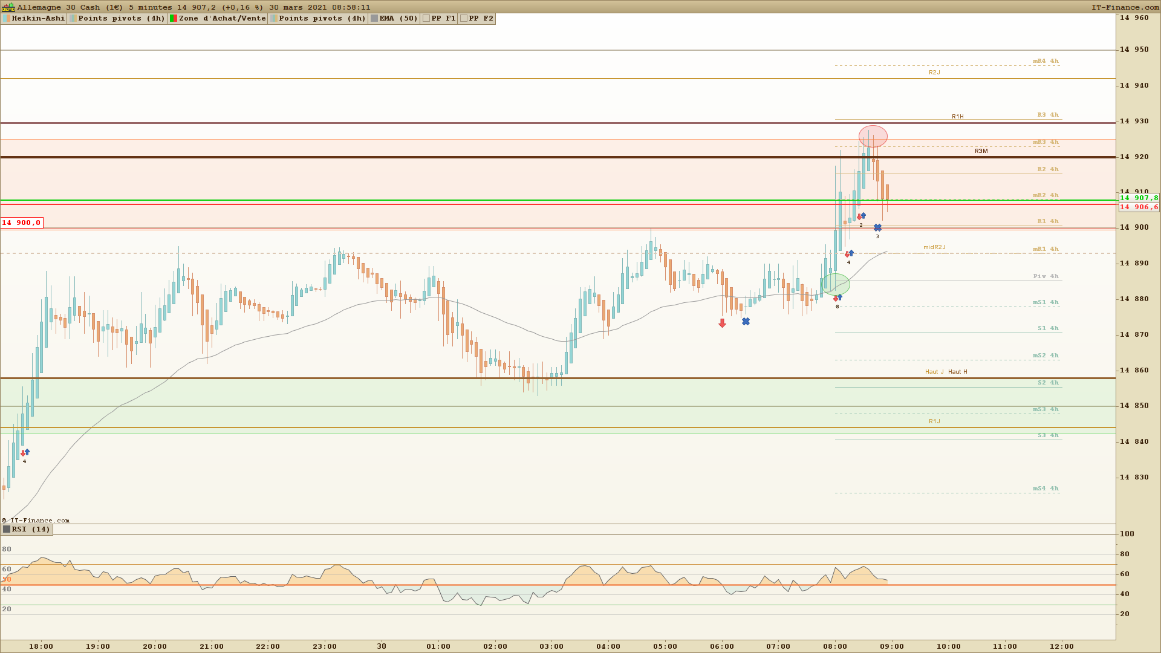Click the Heikin-Ashi color swatch icon
Image resolution: width=1161 pixels, height=653 pixels.
pos(7,19)
